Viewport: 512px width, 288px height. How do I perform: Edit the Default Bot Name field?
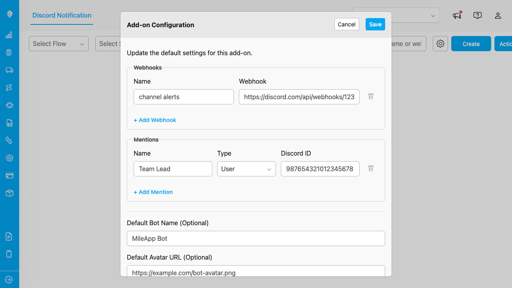[x=256, y=238]
